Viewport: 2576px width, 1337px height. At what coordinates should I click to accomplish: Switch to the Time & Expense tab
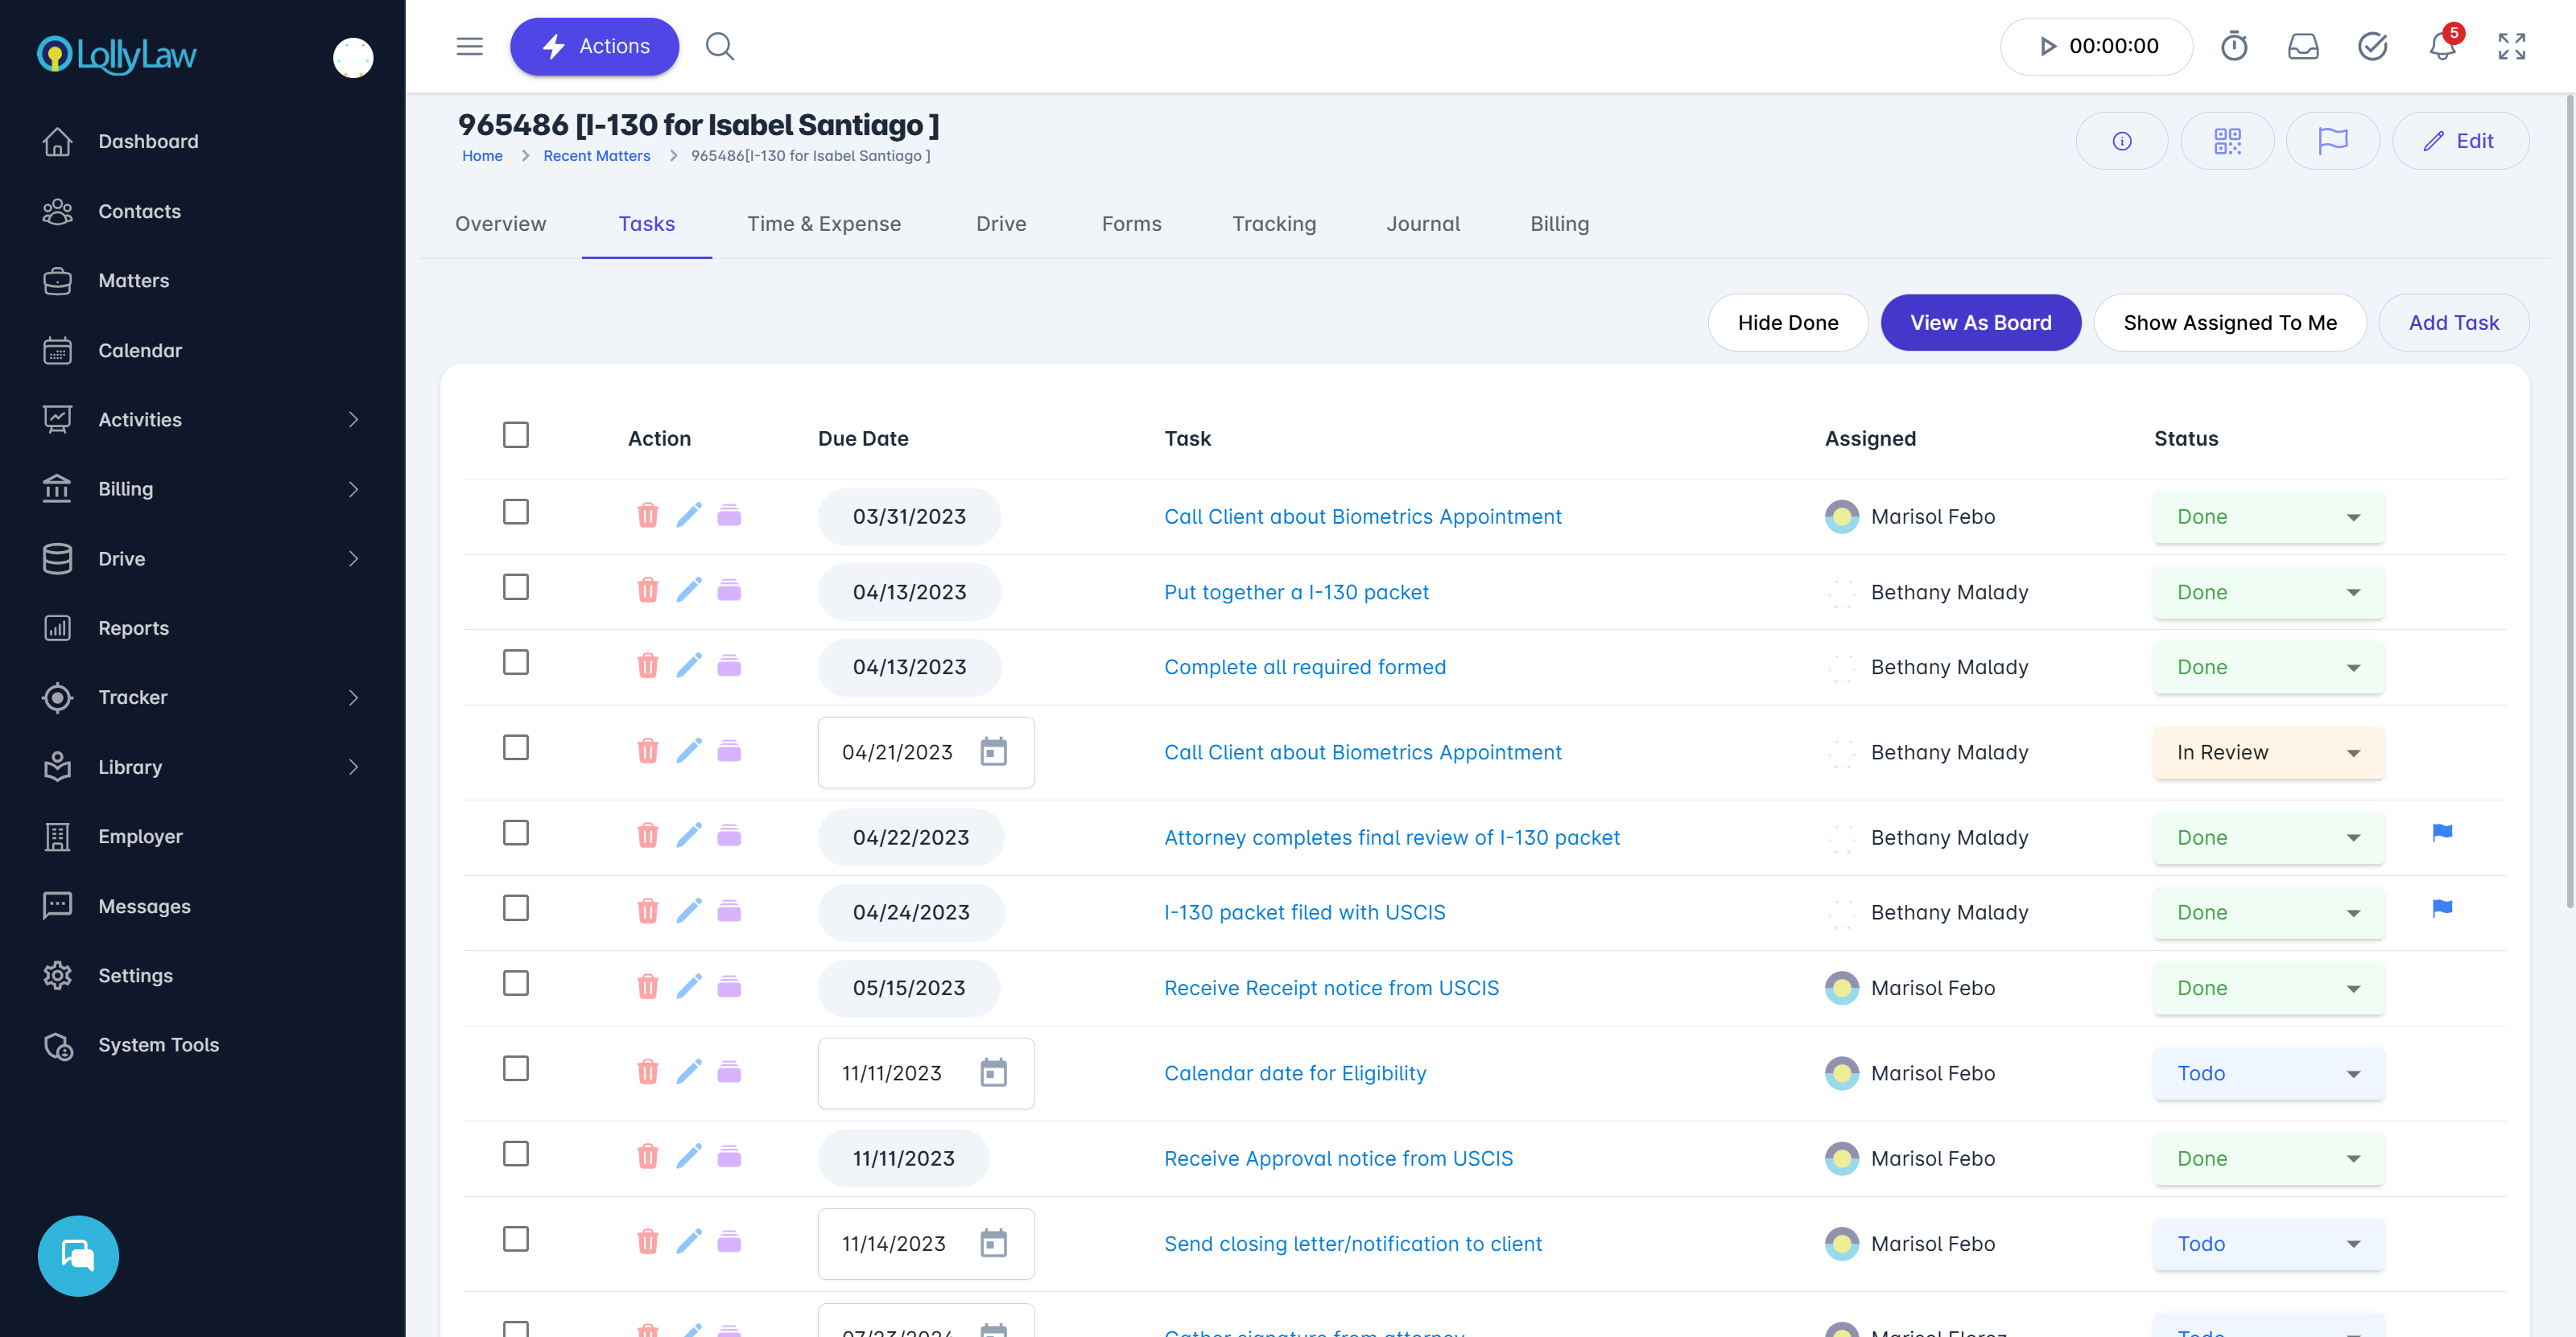coord(823,224)
